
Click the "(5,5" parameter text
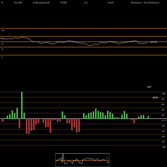tap(86, 3)
